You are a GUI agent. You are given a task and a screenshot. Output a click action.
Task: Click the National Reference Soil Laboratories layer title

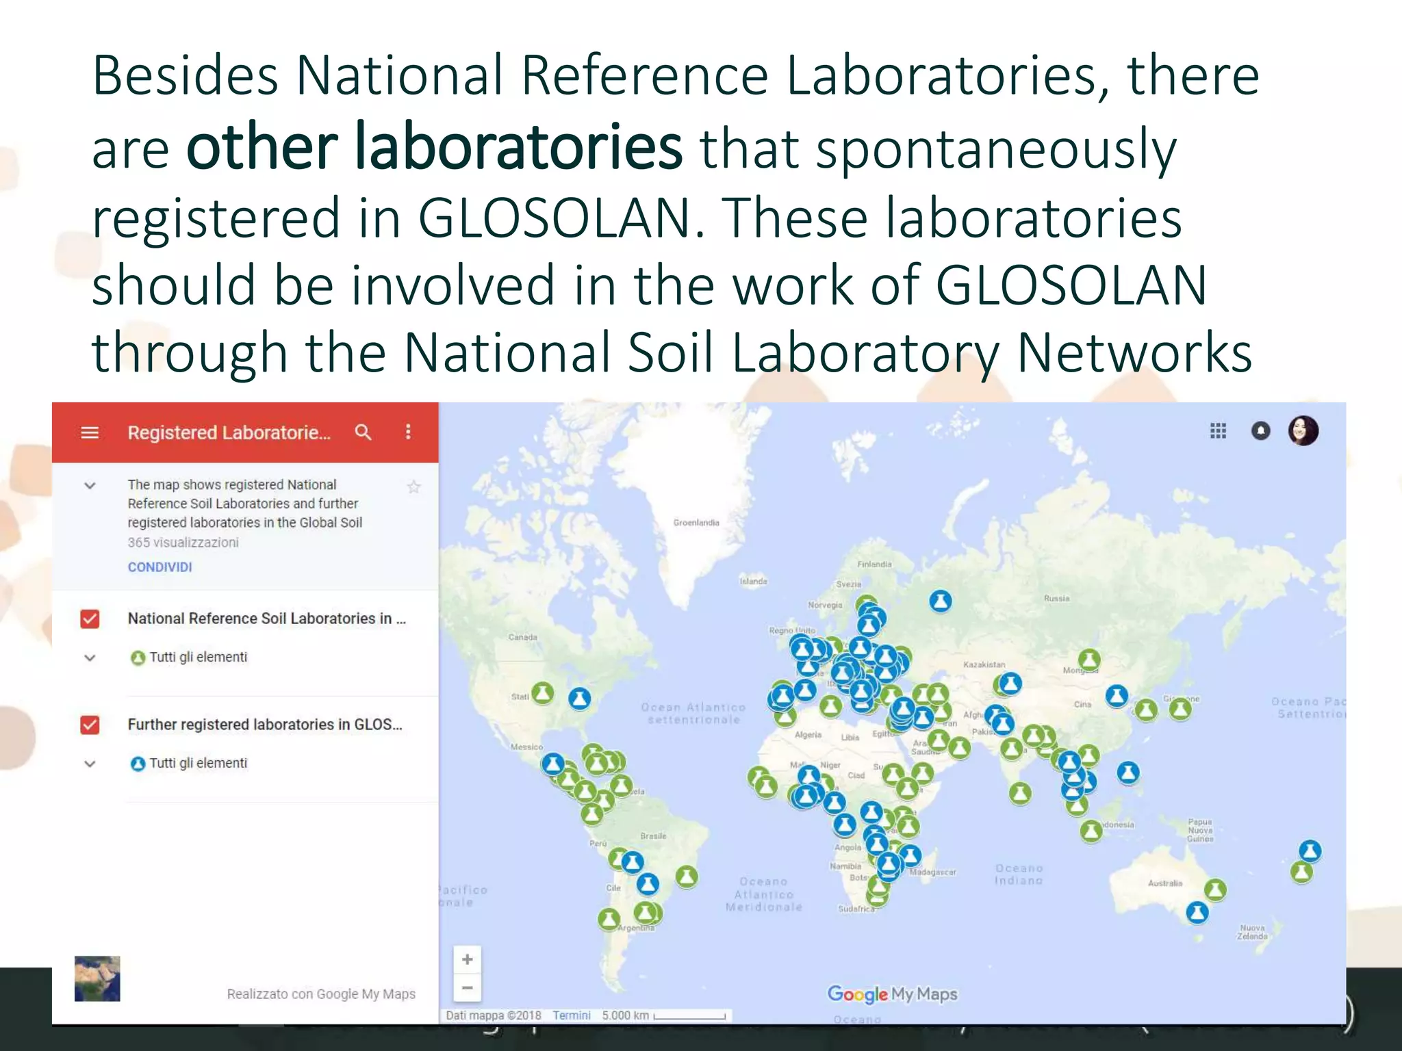click(x=267, y=619)
